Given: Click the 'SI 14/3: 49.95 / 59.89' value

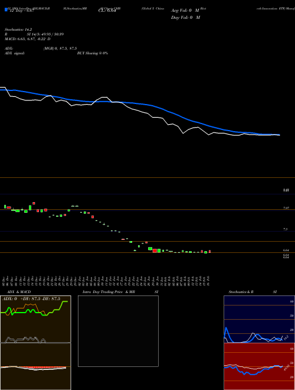Looking at the screenshot, I should [45, 34].
